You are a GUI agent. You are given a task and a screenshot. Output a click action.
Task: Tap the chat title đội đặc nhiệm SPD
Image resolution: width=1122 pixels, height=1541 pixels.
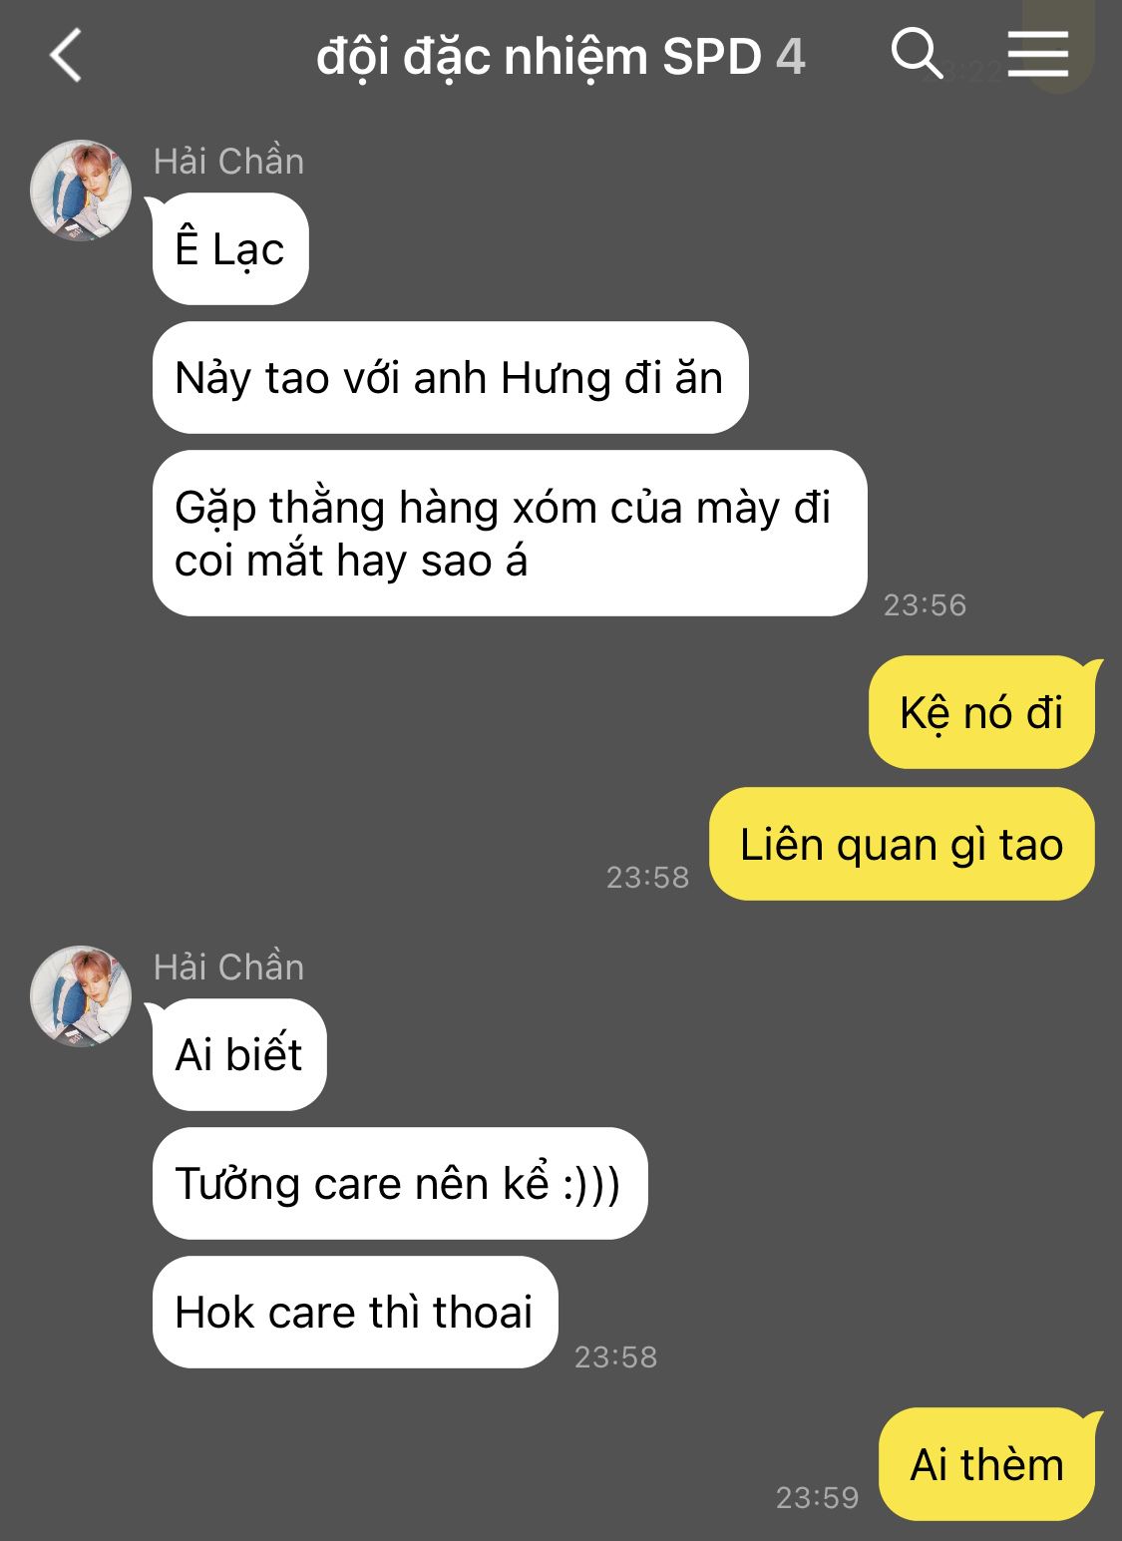[x=539, y=57]
